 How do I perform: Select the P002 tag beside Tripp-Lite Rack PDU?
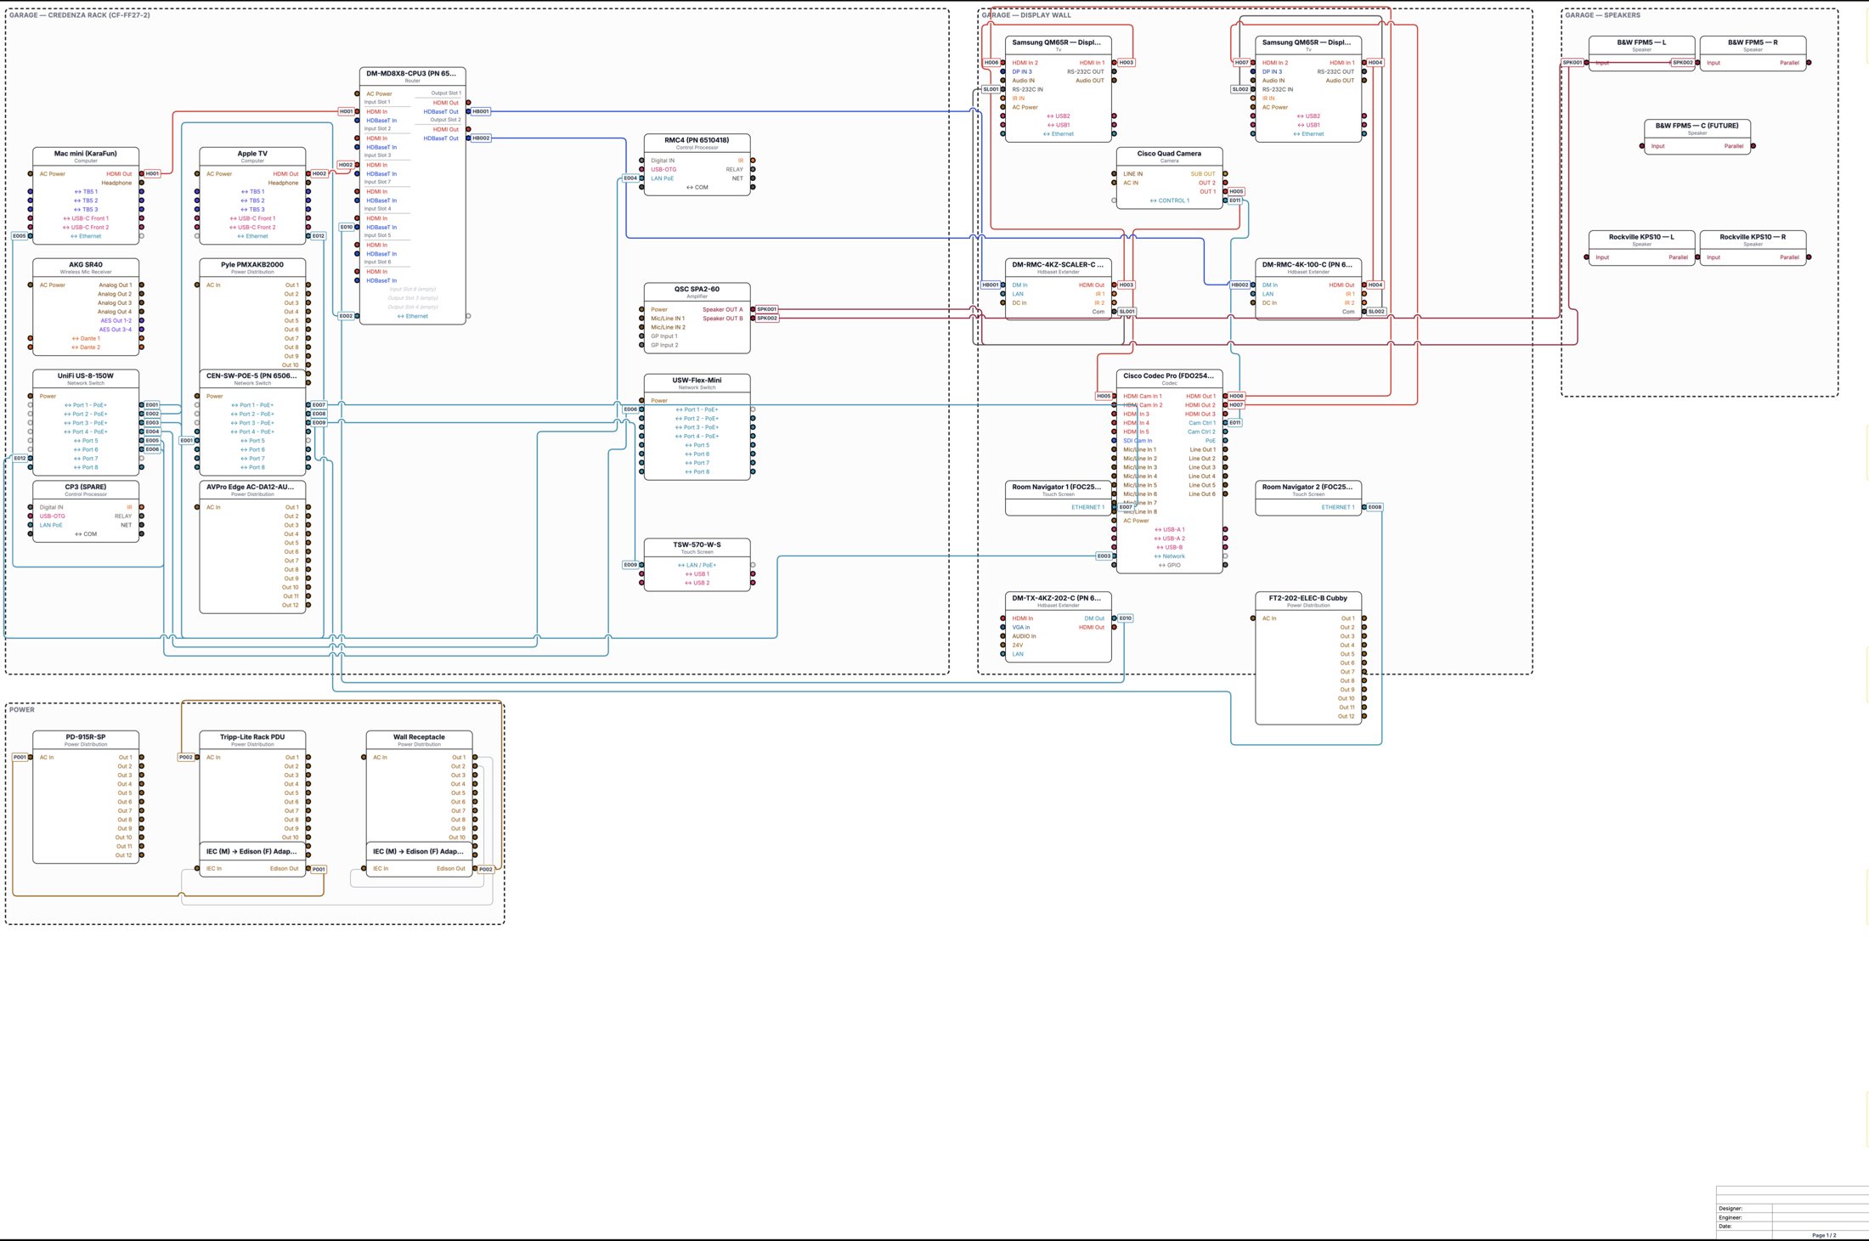(186, 757)
